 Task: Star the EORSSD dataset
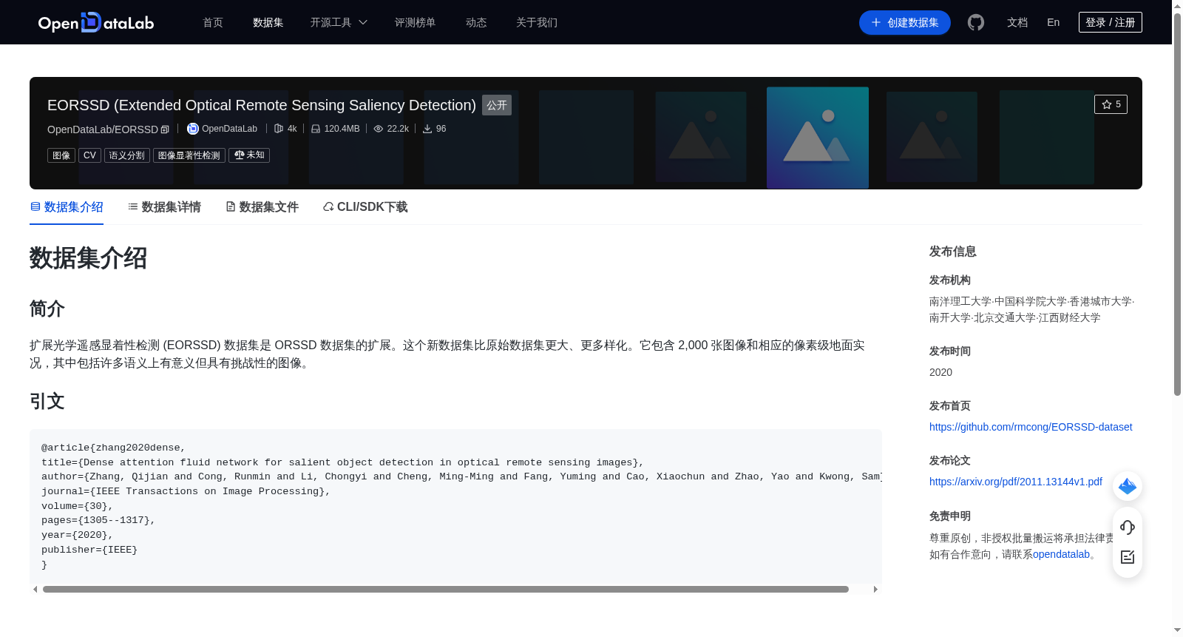[x=1111, y=104]
